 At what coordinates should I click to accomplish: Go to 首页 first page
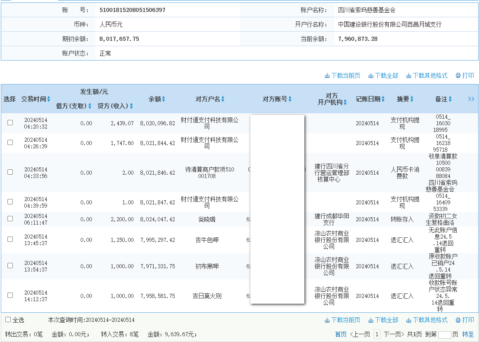(341, 334)
